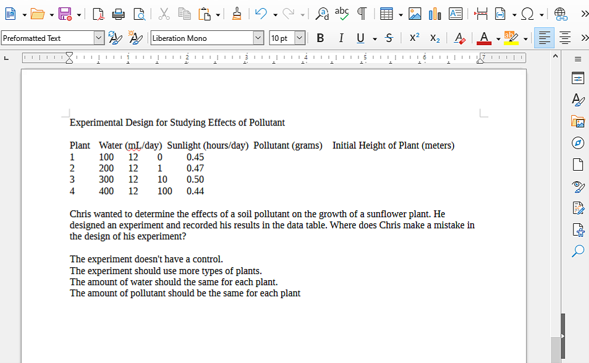The image size is (589, 363).
Task: Toggle Align Left
Action: point(545,38)
